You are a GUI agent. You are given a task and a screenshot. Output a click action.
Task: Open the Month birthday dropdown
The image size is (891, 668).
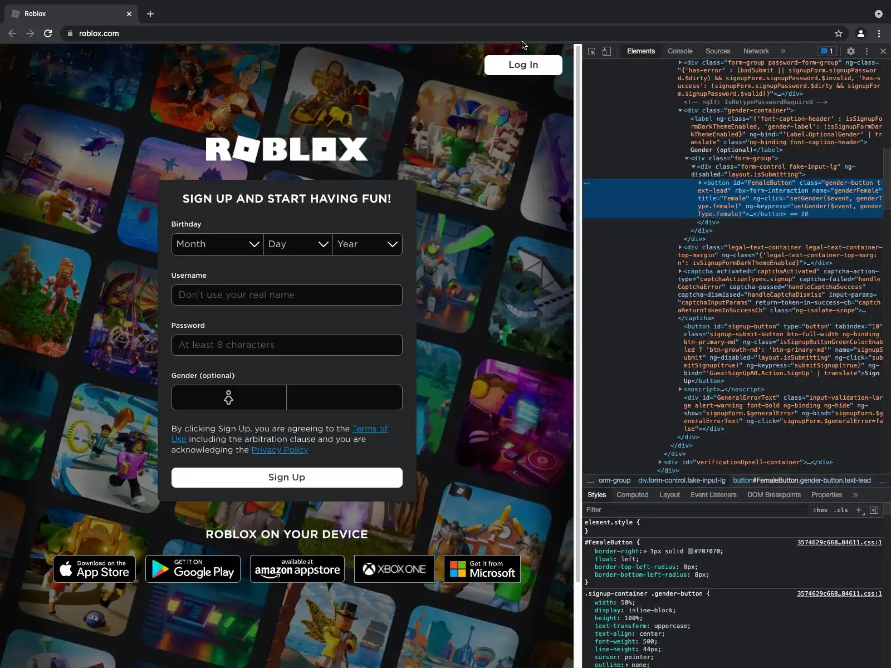pyautogui.click(x=218, y=244)
